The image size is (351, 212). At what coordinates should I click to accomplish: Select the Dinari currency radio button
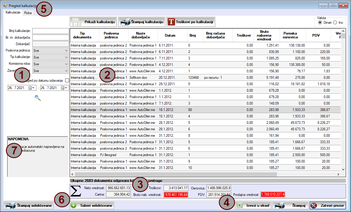pos(320,23)
